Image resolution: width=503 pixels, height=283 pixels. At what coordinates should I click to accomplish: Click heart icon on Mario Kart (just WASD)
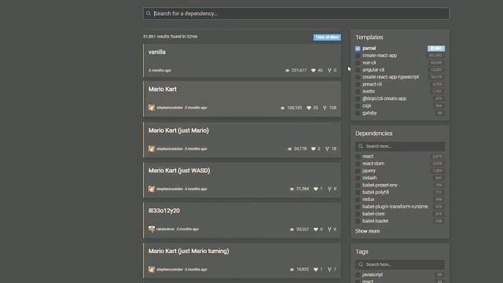(316, 189)
